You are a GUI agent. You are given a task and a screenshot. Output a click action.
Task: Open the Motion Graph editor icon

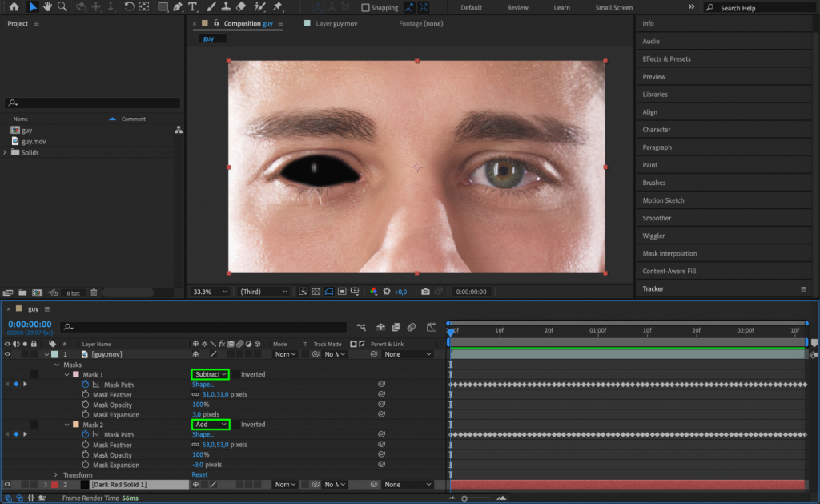coord(431,327)
